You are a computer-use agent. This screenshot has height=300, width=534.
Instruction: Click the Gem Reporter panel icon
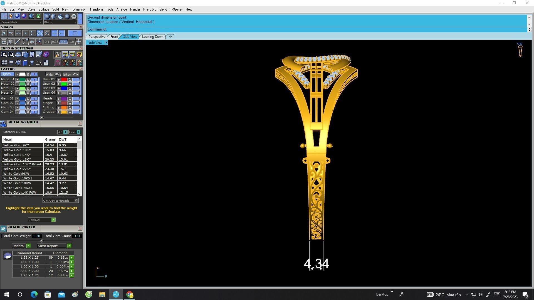[3, 229]
